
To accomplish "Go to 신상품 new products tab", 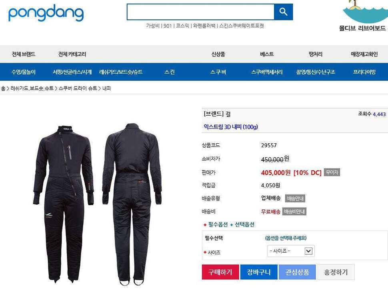I will tap(218, 54).
